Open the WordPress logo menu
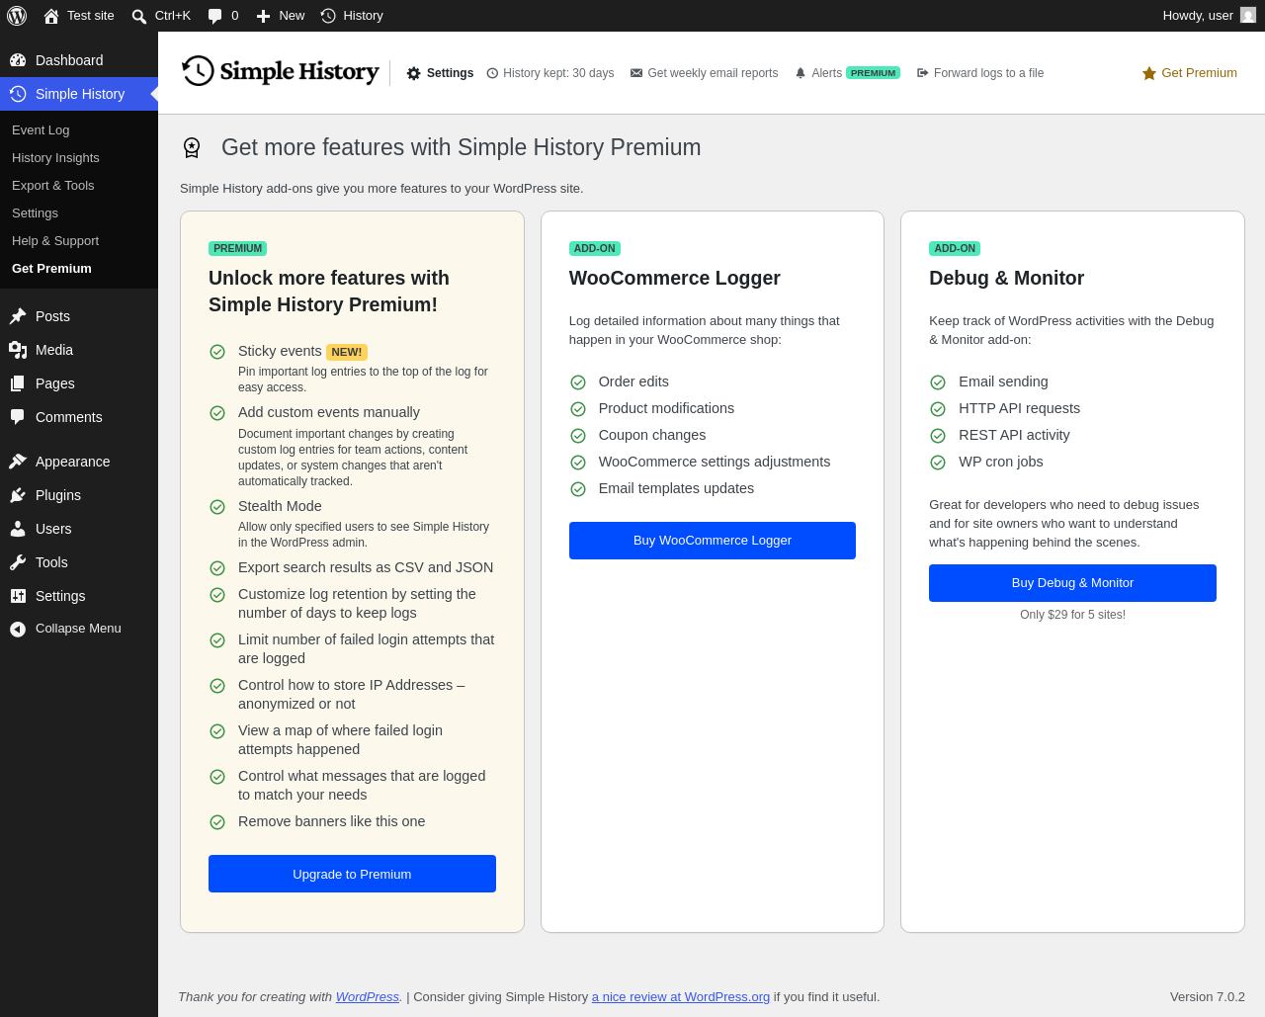Viewport: 1265px width, 1017px height. click(x=17, y=16)
